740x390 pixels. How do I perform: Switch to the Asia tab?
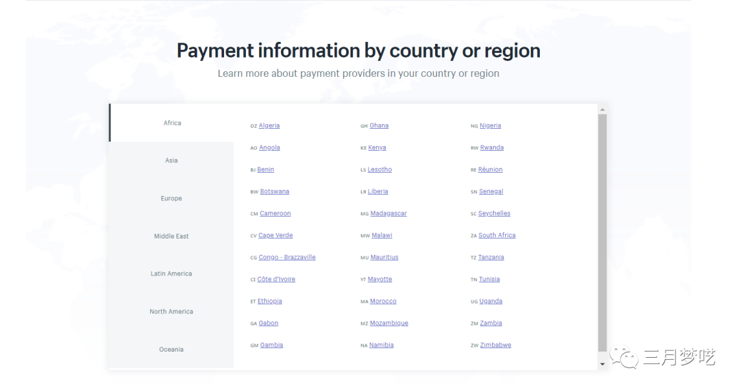pyautogui.click(x=171, y=160)
